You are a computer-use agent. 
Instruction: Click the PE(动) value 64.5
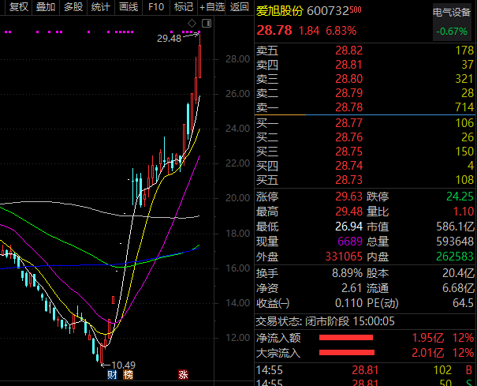tap(463, 303)
